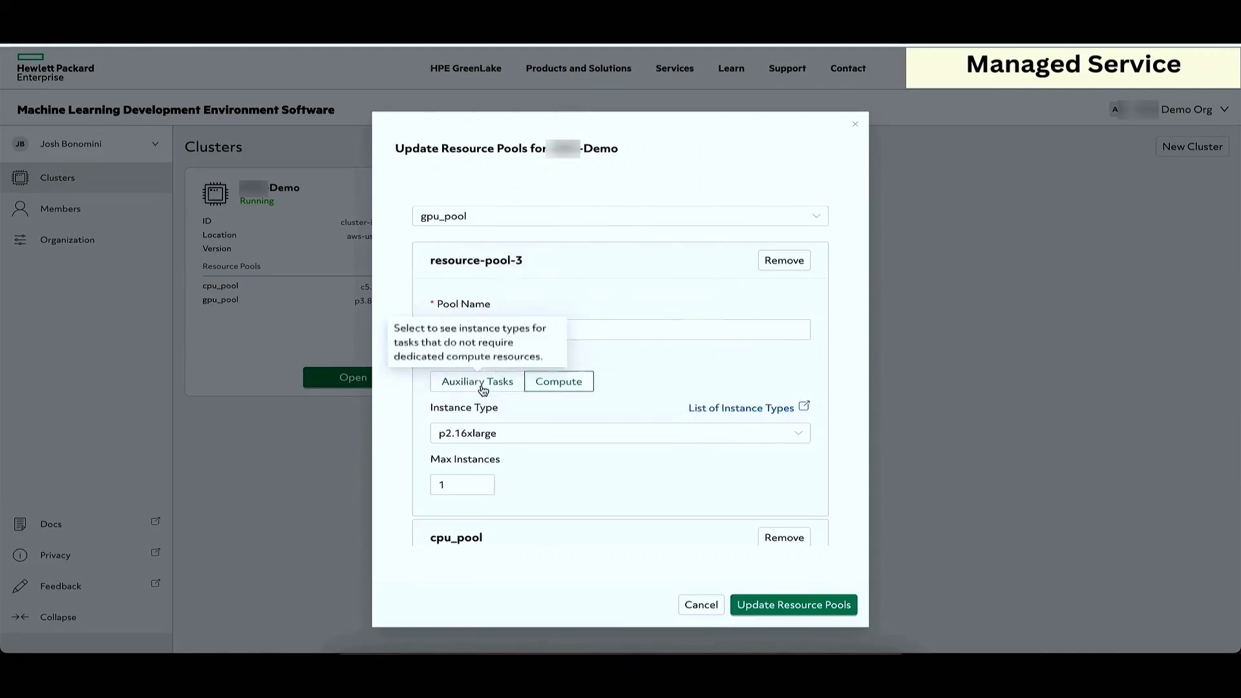Open HPE GreenLake menu

pyautogui.click(x=465, y=68)
